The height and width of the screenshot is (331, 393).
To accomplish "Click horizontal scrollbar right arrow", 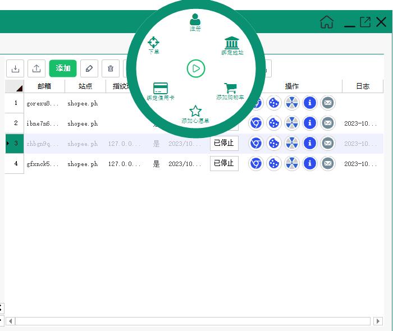I will [x=378, y=321].
